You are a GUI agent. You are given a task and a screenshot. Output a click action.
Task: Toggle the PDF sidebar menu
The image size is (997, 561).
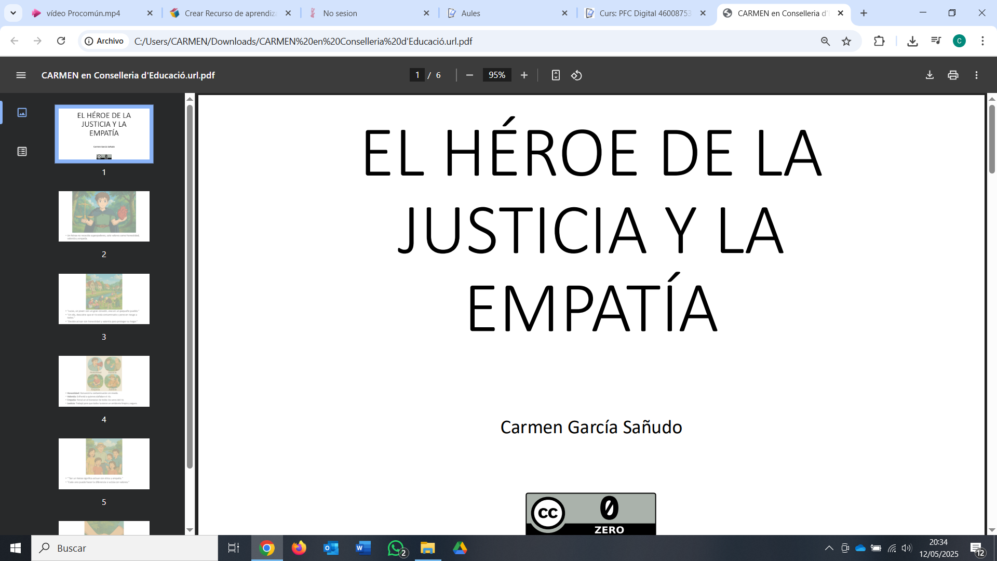point(21,75)
